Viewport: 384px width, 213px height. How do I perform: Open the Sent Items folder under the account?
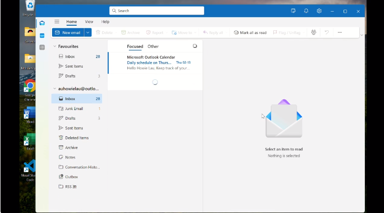point(77,128)
